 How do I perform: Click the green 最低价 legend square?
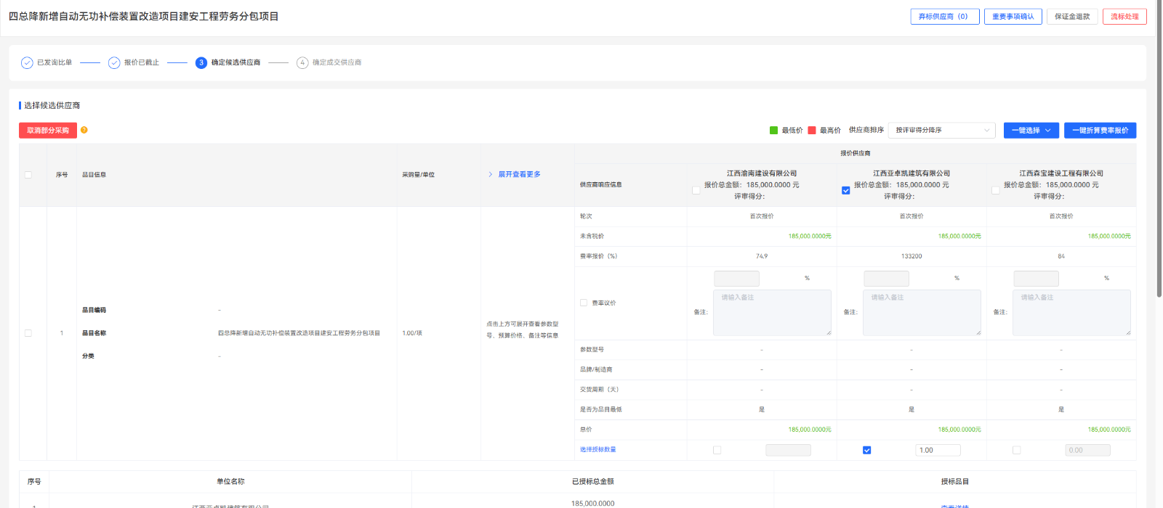pyautogui.click(x=773, y=131)
